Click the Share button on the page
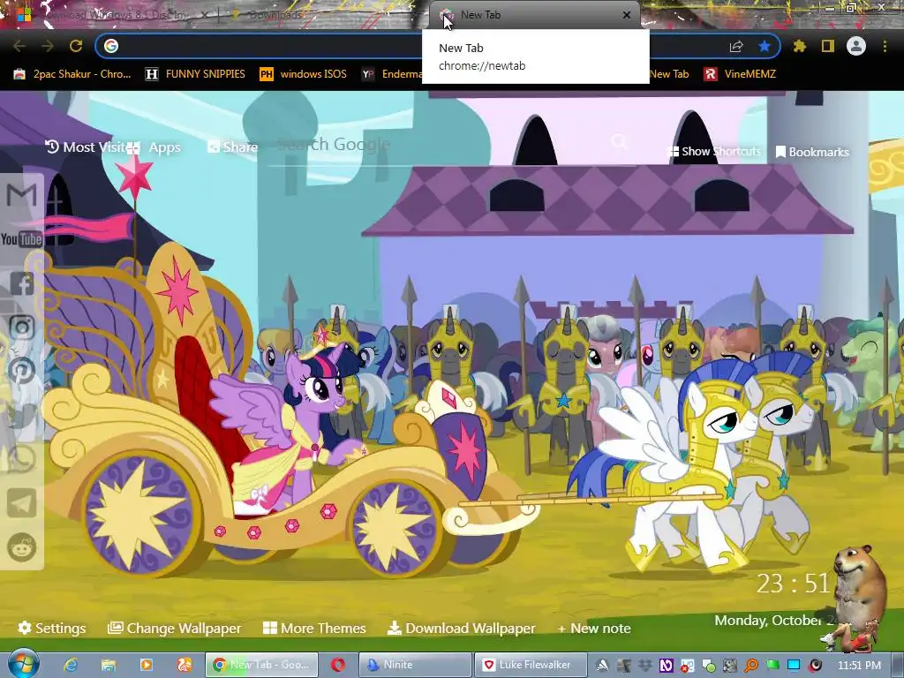Screen dimensions: 904x678 click(x=232, y=147)
